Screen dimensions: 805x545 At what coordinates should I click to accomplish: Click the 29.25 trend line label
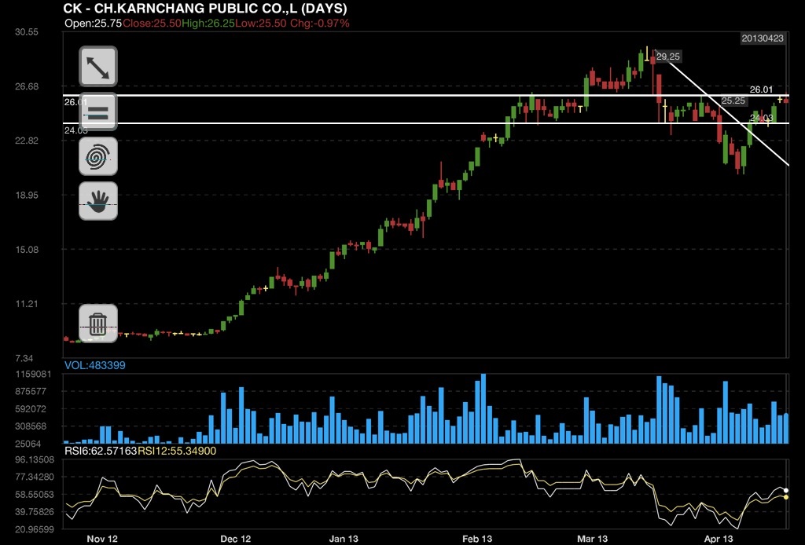(x=668, y=57)
